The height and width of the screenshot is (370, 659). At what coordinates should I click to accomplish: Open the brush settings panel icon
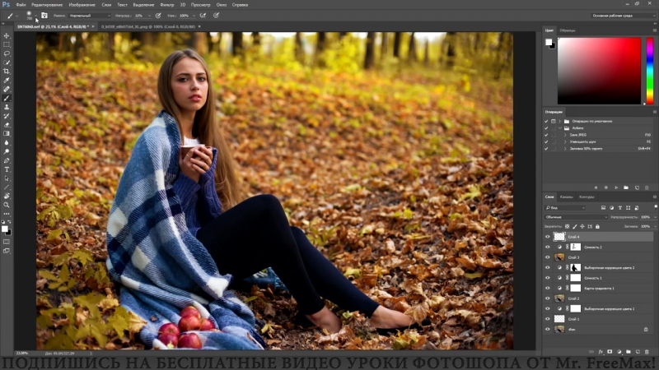[44, 16]
